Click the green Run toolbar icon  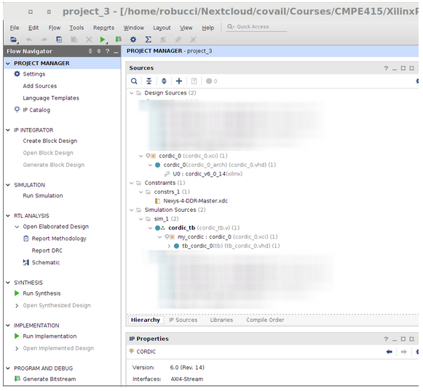pyautogui.click(x=102, y=39)
